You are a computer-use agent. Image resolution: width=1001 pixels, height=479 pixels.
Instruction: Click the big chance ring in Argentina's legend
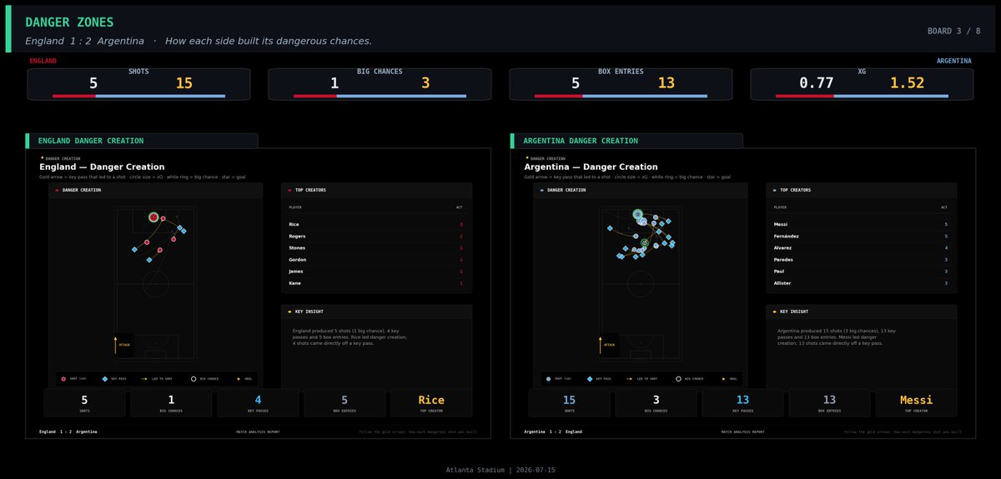pos(678,379)
